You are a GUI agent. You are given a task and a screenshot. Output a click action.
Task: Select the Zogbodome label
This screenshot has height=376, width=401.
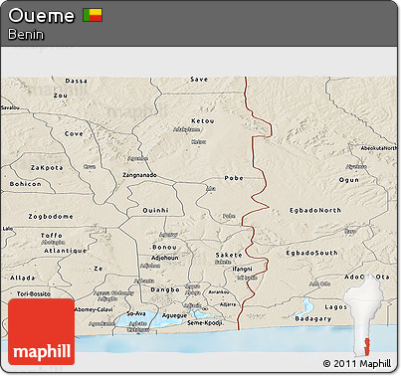pyautogui.click(x=51, y=217)
